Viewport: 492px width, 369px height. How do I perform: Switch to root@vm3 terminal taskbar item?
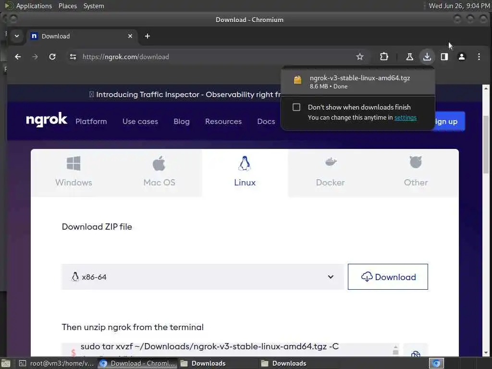[57, 363]
